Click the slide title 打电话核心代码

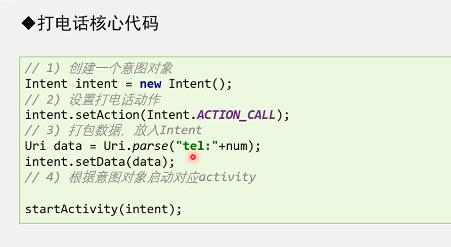coord(98,23)
